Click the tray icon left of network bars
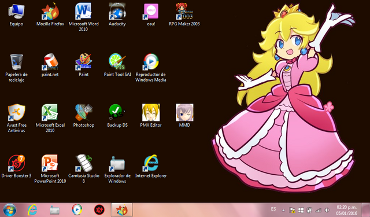Viewport: 370px width, 217px height. (309, 210)
